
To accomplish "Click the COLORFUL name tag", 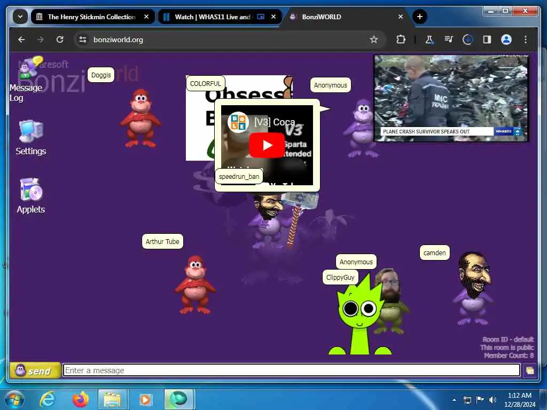I will 206,84.
